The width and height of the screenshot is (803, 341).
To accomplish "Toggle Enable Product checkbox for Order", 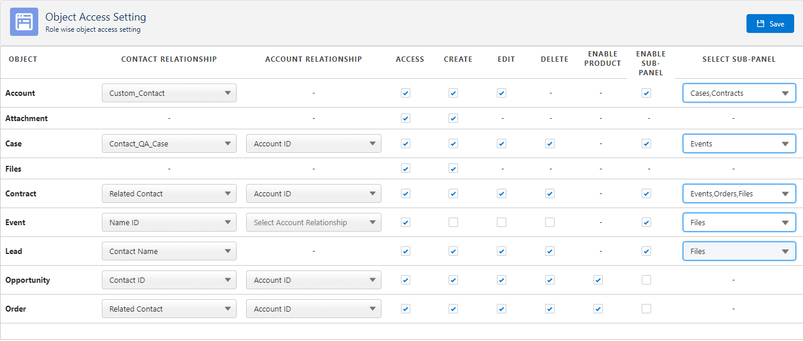I will pos(598,309).
